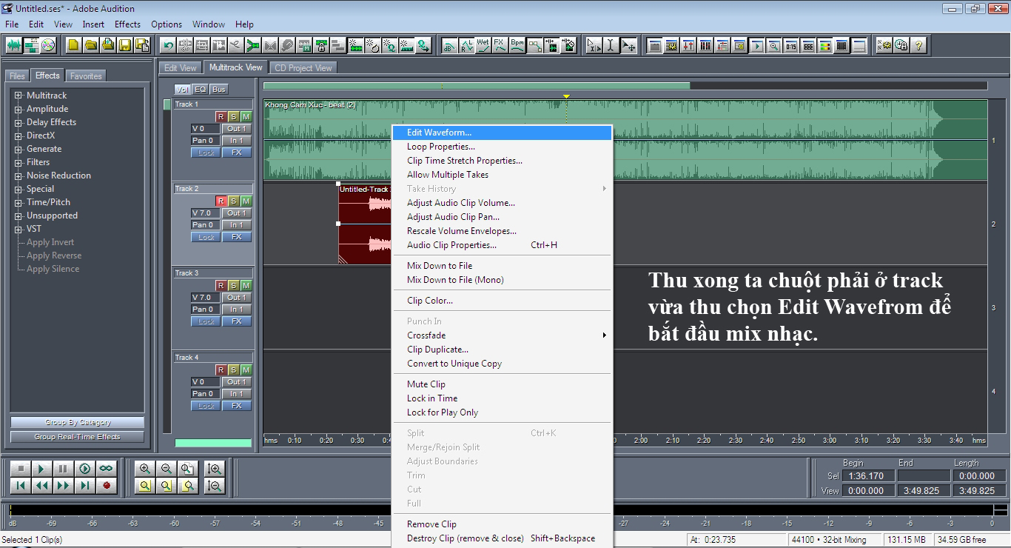The height and width of the screenshot is (548, 1011).
Task: Mute Track 3 with M button
Action: (x=246, y=285)
